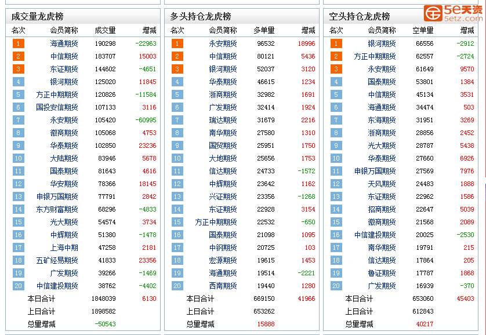Open 瑞达期货 in long positions table
This screenshot has width=486, height=335.
pos(223,120)
